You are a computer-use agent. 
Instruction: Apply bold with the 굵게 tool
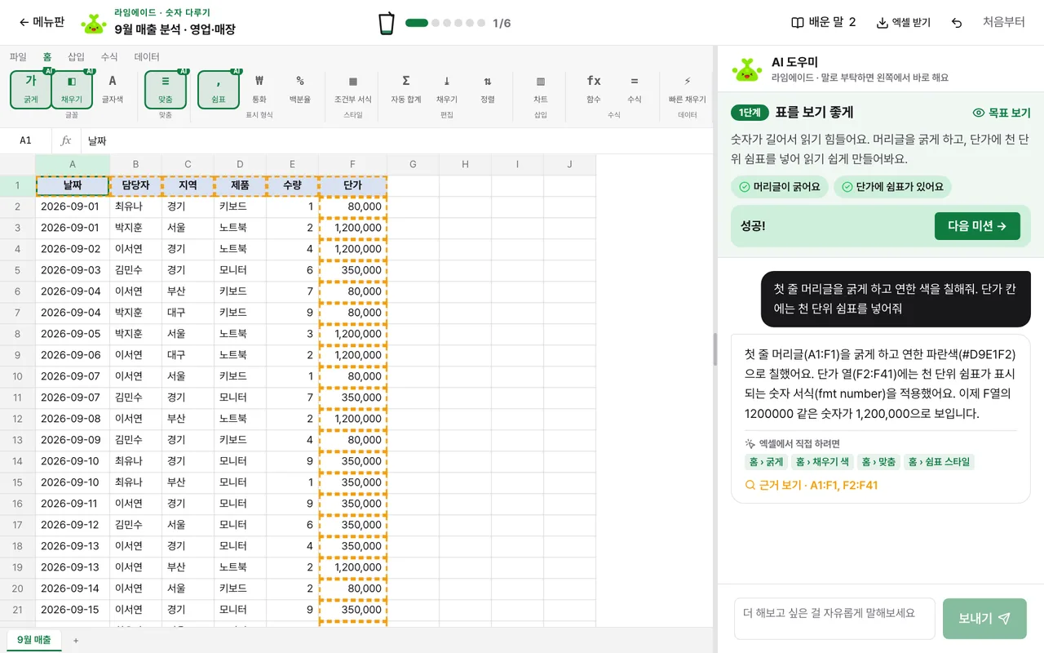click(x=31, y=89)
